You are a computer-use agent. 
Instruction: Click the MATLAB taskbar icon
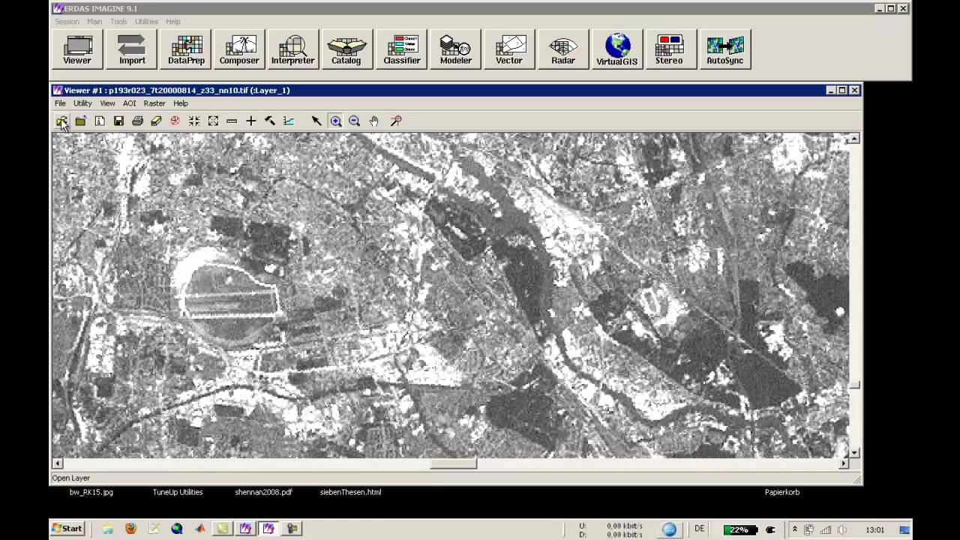(x=199, y=529)
